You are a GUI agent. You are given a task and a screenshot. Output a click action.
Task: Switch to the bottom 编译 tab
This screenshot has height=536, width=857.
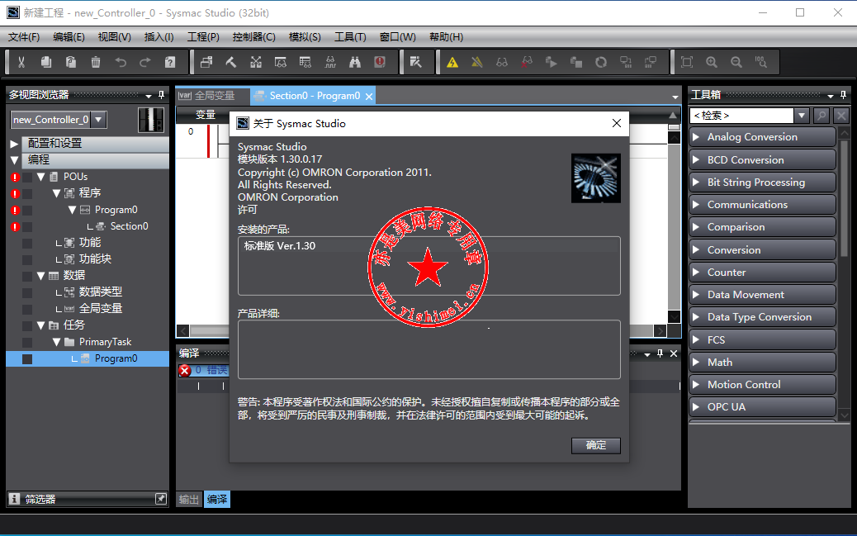point(217,500)
